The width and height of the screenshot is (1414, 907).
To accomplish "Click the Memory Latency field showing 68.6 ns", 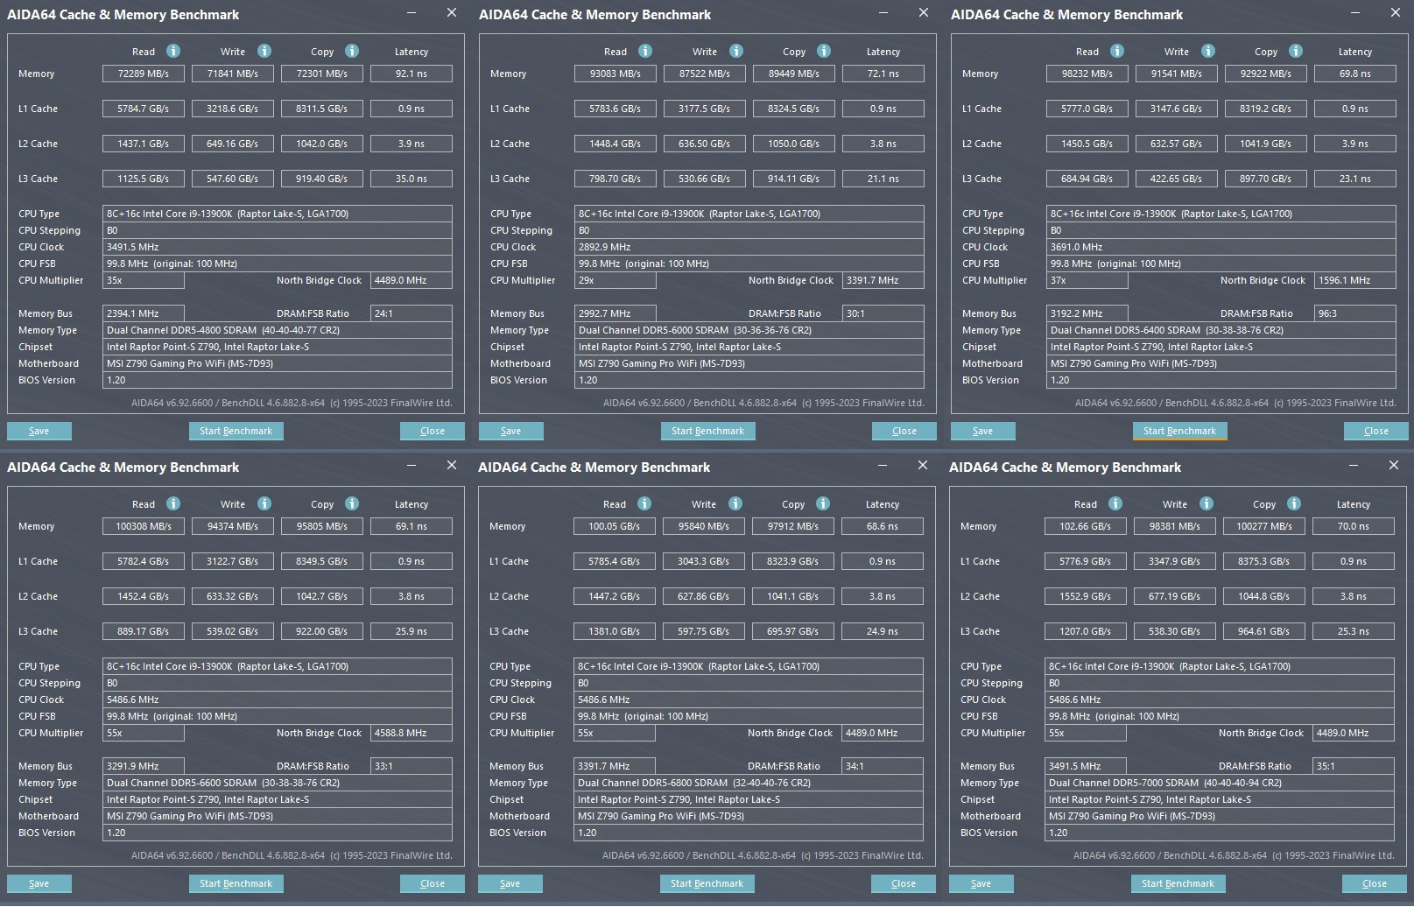I will (882, 526).
